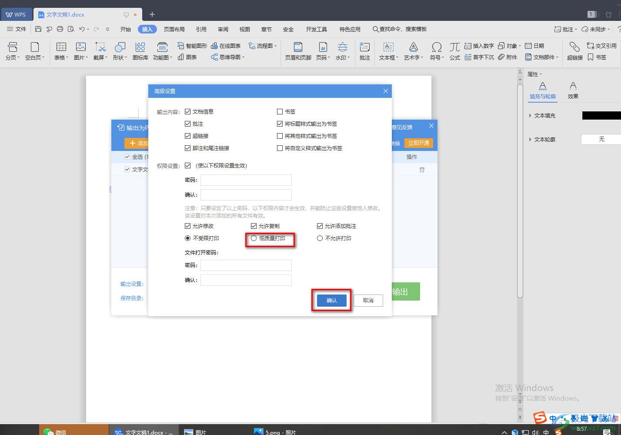The width and height of the screenshot is (621, 435).
Task: Click 取消 to cancel advanced settings
Action: (368, 301)
